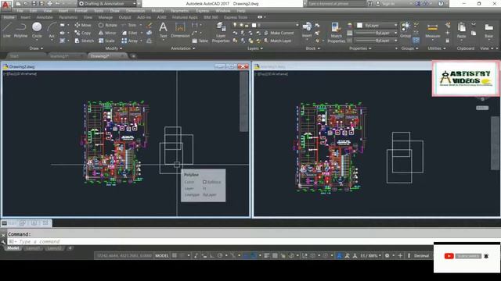
Task: Switch to the Model layout tab
Action: 13,248
